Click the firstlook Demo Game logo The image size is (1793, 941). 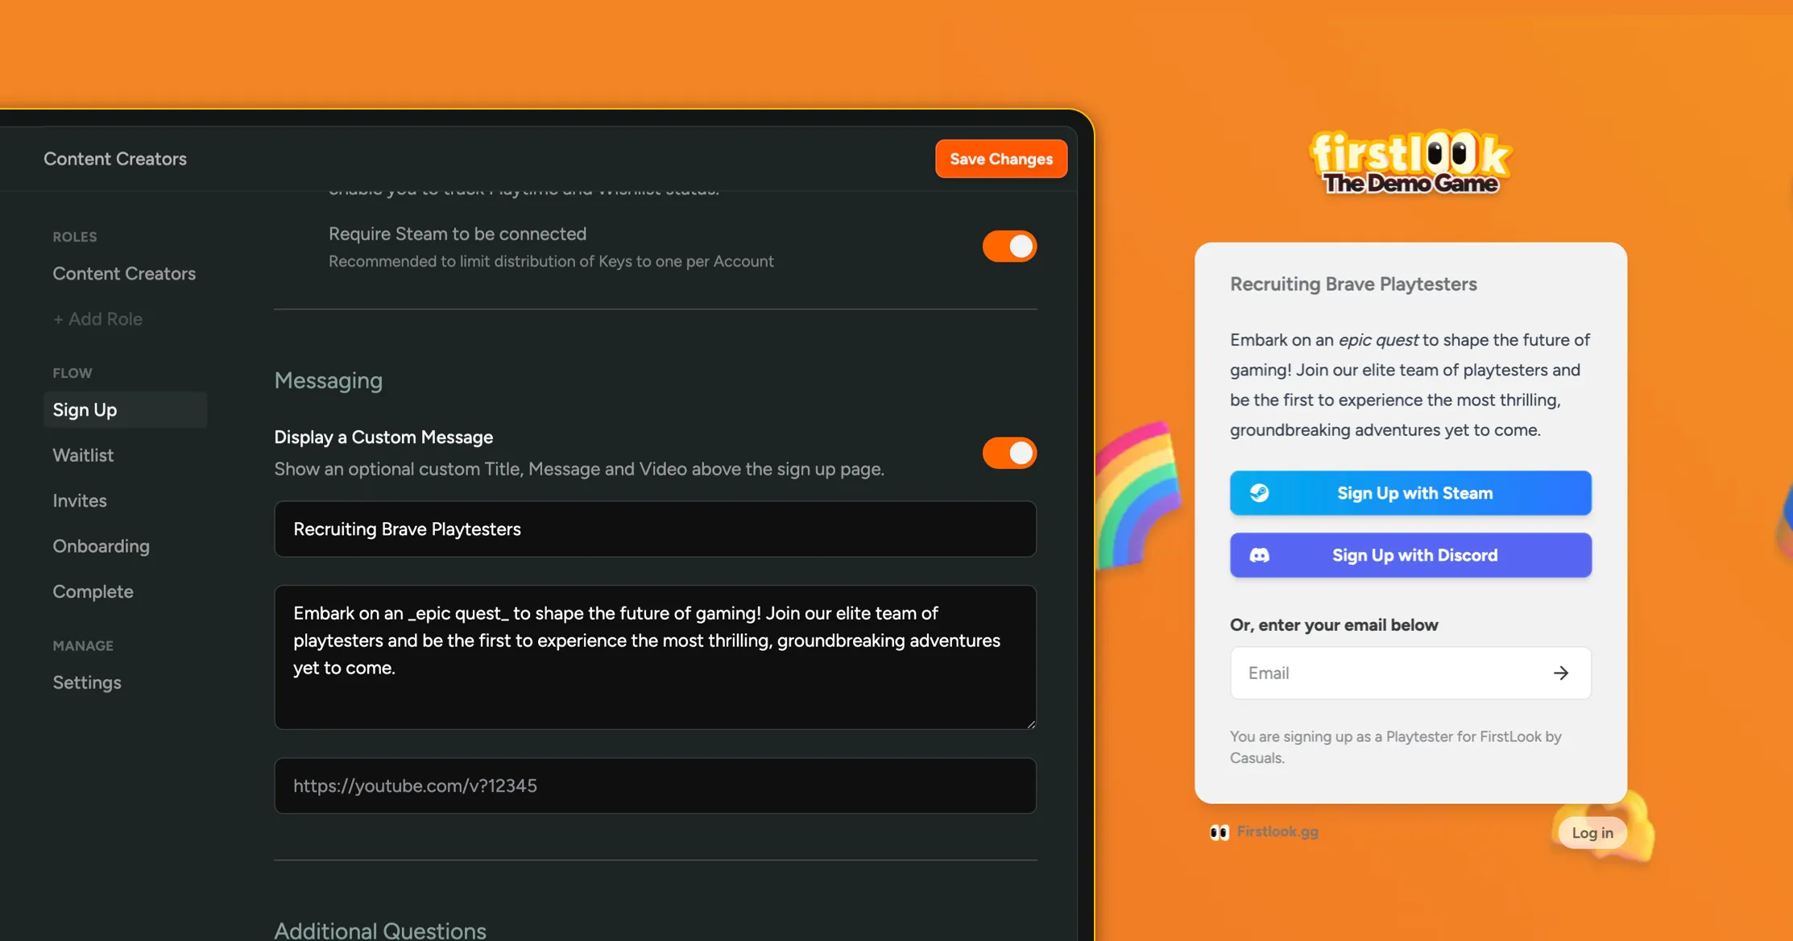[x=1410, y=162]
